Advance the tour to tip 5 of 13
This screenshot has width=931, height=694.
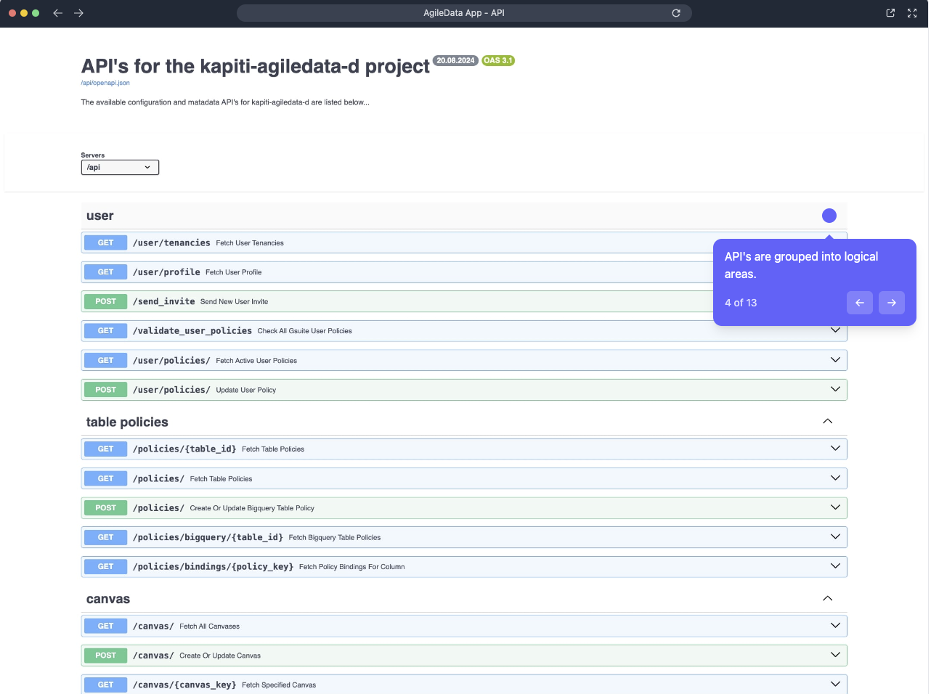[892, 303]
